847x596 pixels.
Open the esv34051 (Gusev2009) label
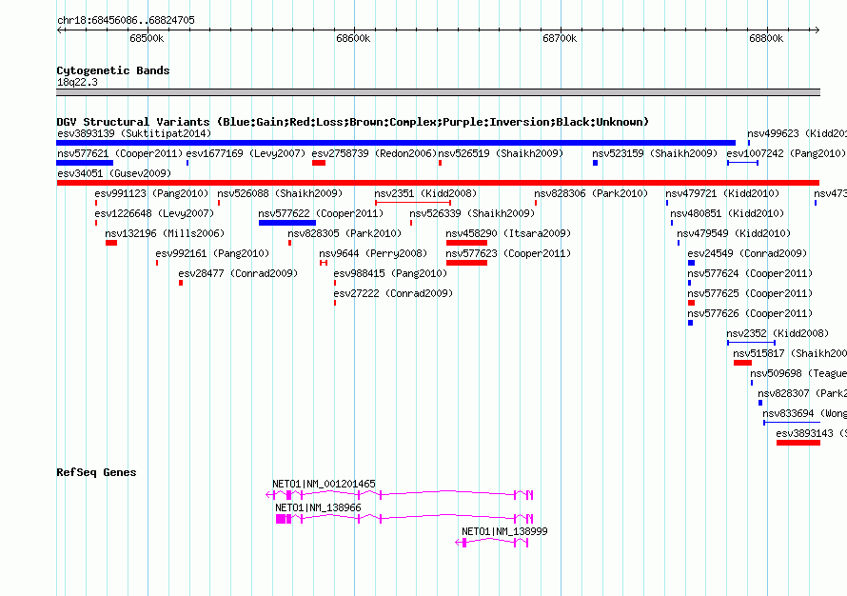114,173
